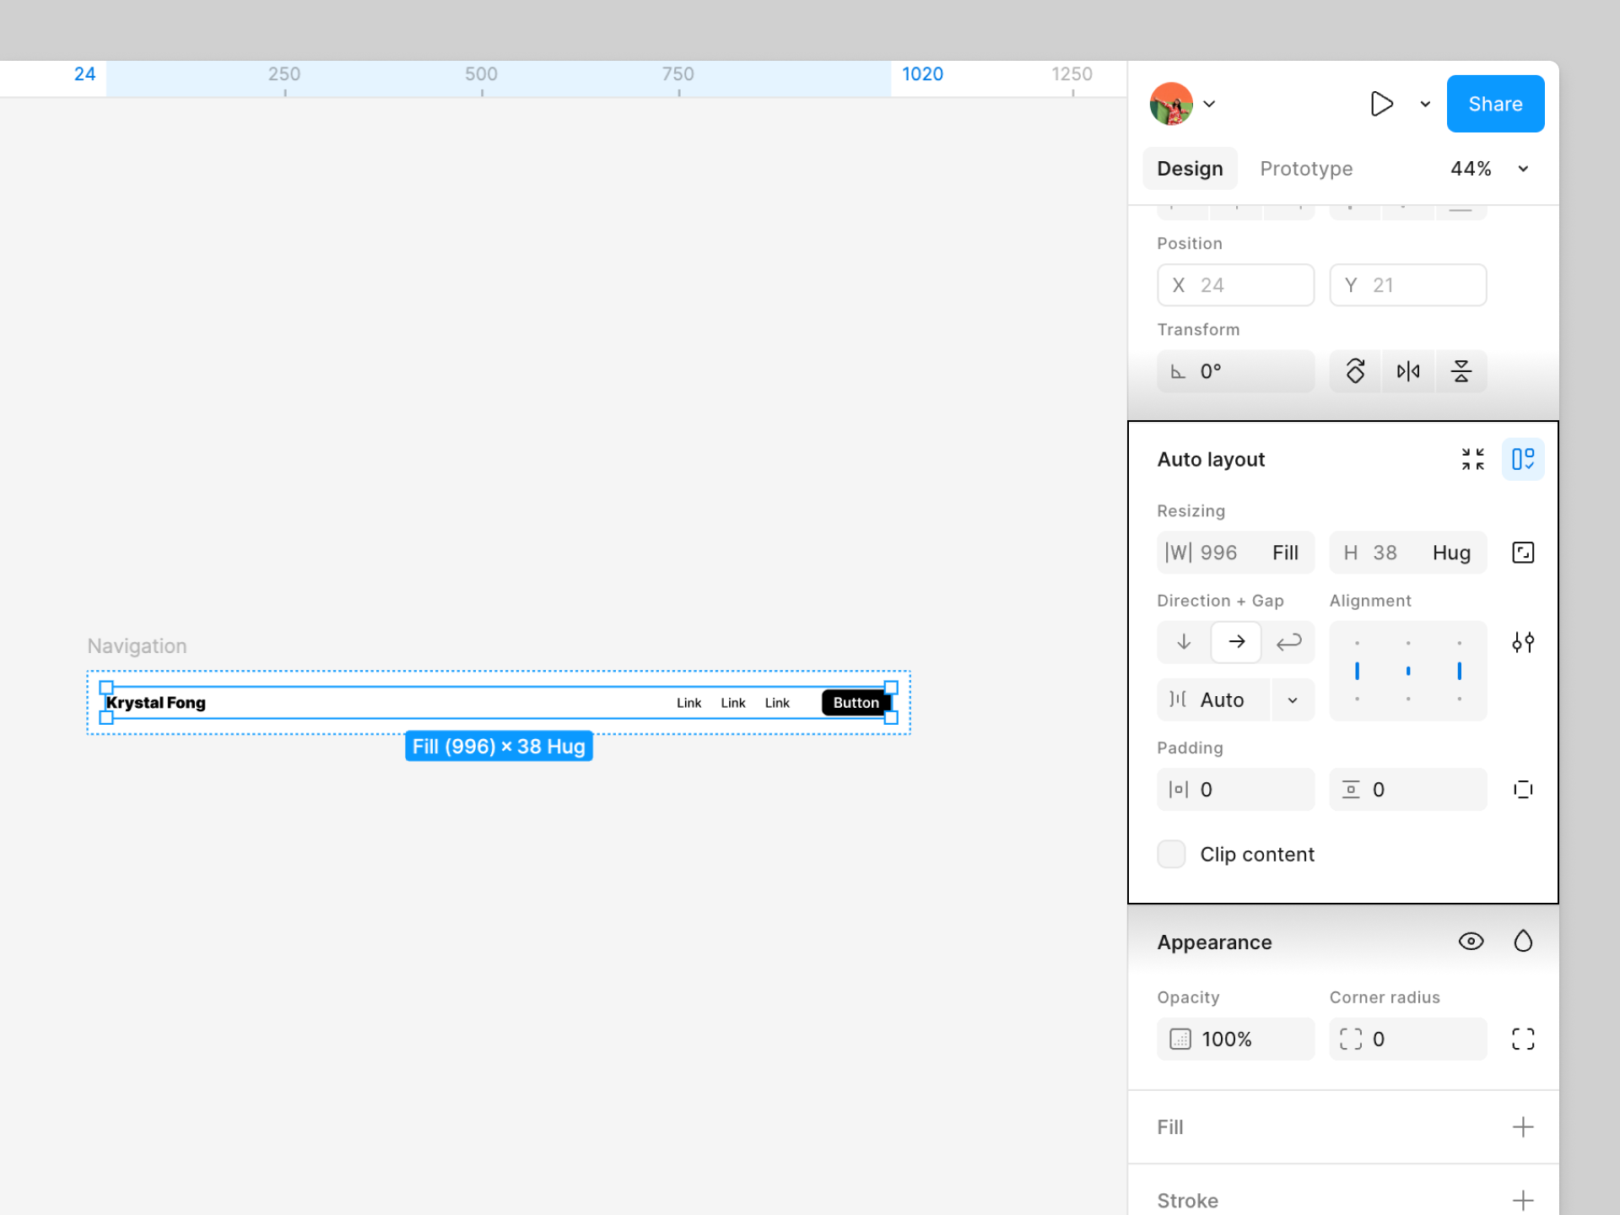1620x1215 pixels.
Task: Click the black Button on canvas
Action: tap(856, 703)
